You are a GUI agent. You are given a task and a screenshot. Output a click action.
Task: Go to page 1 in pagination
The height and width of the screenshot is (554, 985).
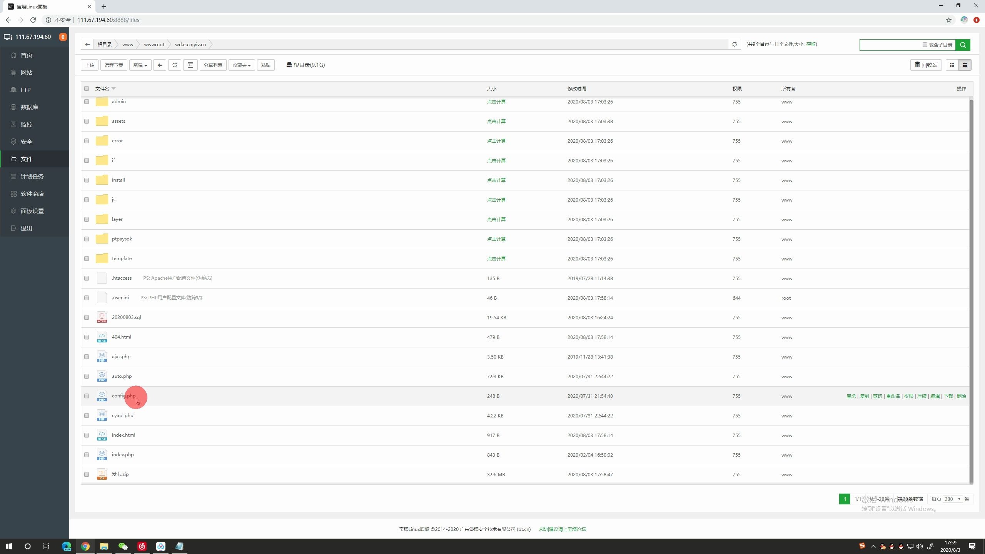coord(845,499)
